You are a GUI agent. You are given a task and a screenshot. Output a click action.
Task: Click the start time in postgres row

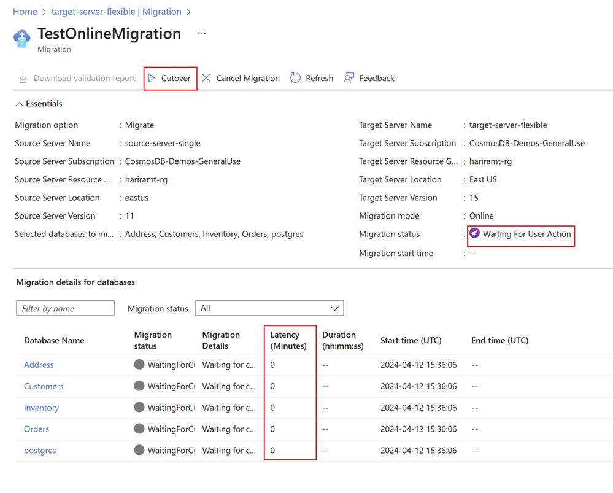click(418, 451)
